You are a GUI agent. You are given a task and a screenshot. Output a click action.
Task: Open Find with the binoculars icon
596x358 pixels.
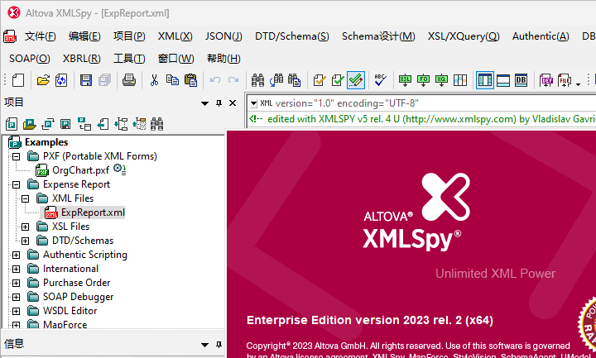257,80
